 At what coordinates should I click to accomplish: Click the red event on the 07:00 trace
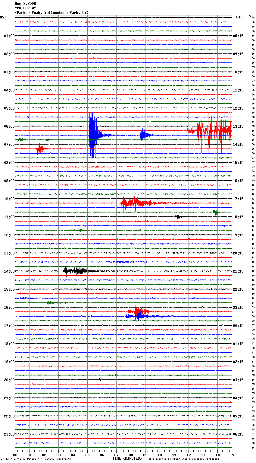[41, 149]
